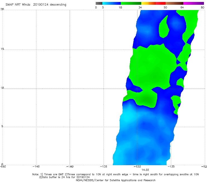
Task: Click the swath time label "14:35"
Action: (145, 170)
